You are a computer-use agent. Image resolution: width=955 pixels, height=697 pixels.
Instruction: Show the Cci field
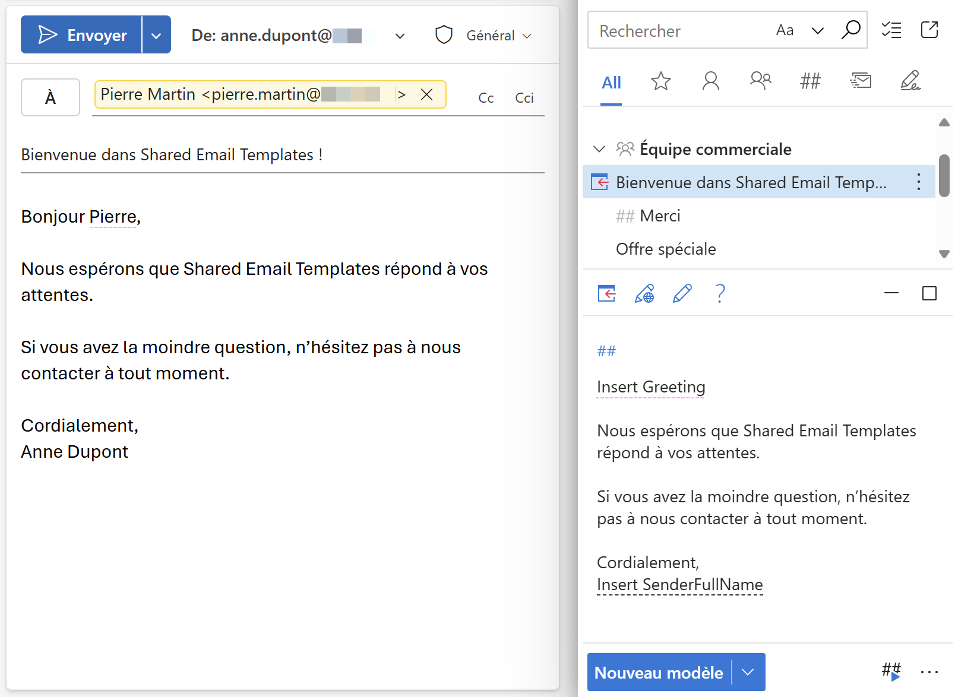pos(524,98)
